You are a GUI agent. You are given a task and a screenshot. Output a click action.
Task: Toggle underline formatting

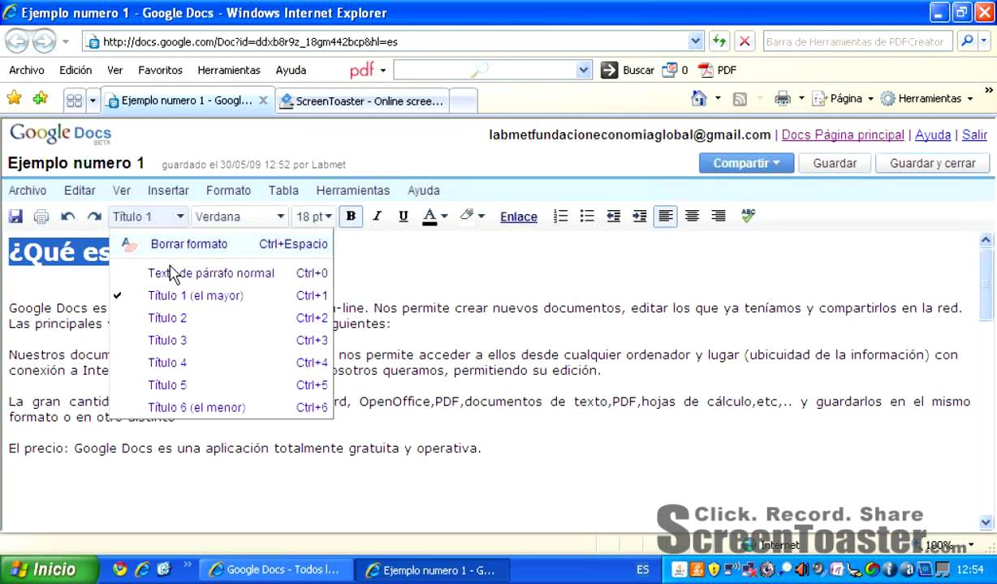click(403, 216)
